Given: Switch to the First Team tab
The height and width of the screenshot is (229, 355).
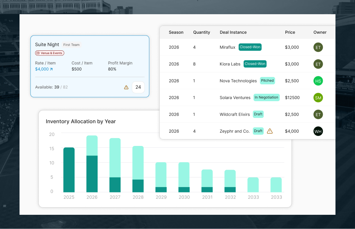Looking at the screenshot, I should 71,45.
